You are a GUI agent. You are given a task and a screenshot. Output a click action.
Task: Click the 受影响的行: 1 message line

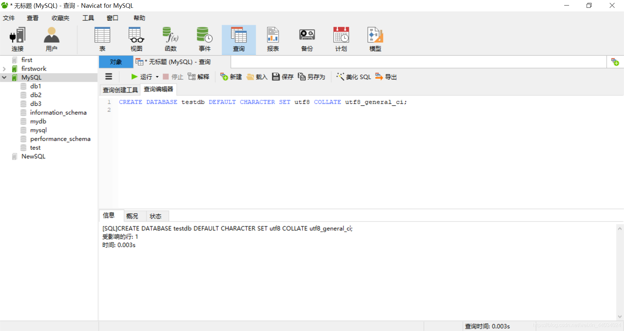(x=120, y=237)
